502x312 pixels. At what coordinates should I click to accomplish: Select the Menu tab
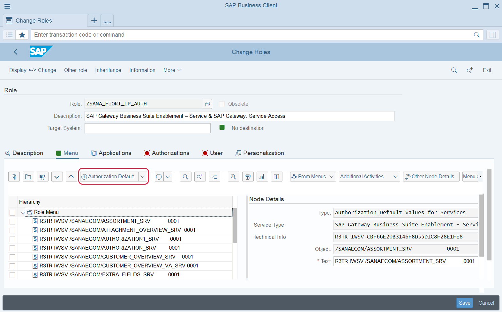point(67,153)
